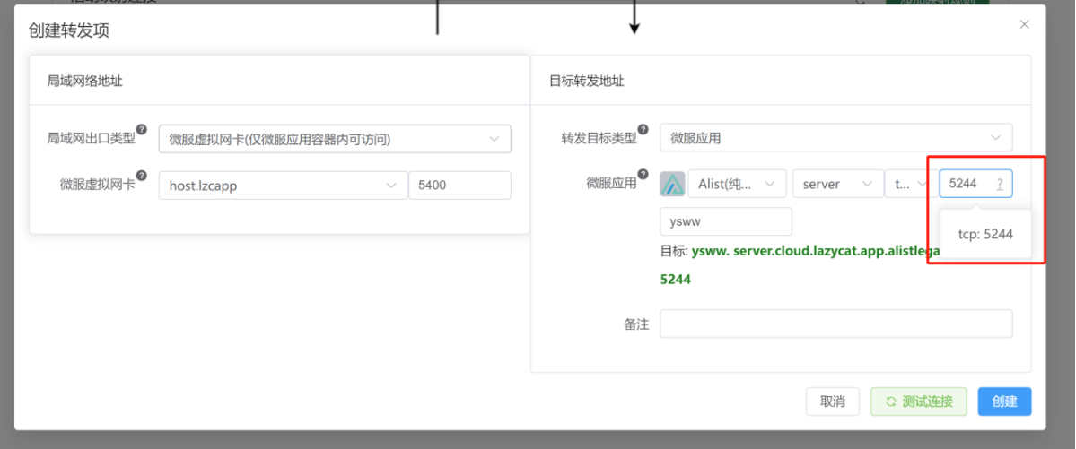1076x449 pixels.
Task: Click the green 5244 port text
Action: [x=675, y=280]
